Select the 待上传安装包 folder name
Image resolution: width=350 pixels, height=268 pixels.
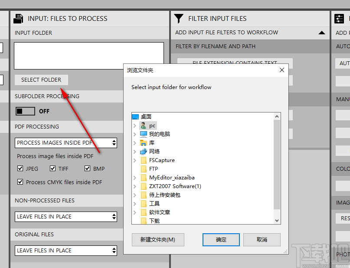(x=165, y=195)
